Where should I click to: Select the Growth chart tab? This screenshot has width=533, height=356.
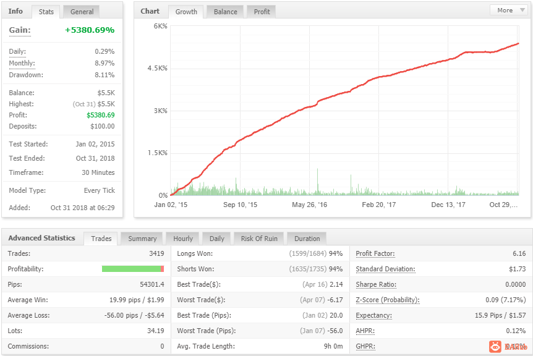pyautogui.click(x=186, y=12)
